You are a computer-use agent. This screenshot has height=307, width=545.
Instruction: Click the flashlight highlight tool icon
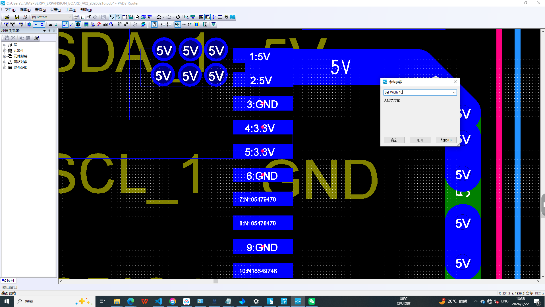pyautogui.click(x=89, y=17)
